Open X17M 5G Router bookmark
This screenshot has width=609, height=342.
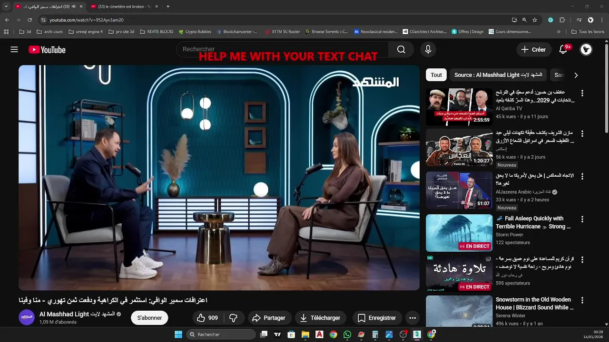point(282,32)
